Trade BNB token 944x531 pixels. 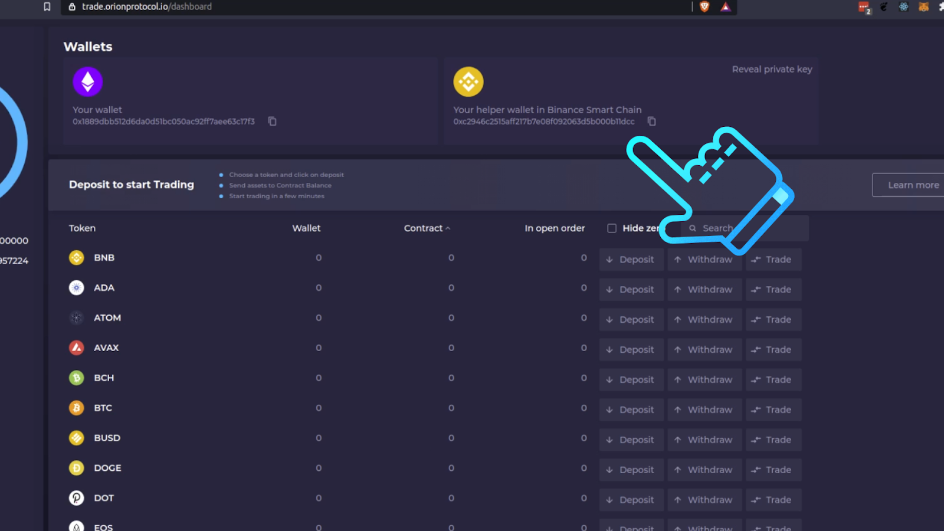(x=773, y=260)
